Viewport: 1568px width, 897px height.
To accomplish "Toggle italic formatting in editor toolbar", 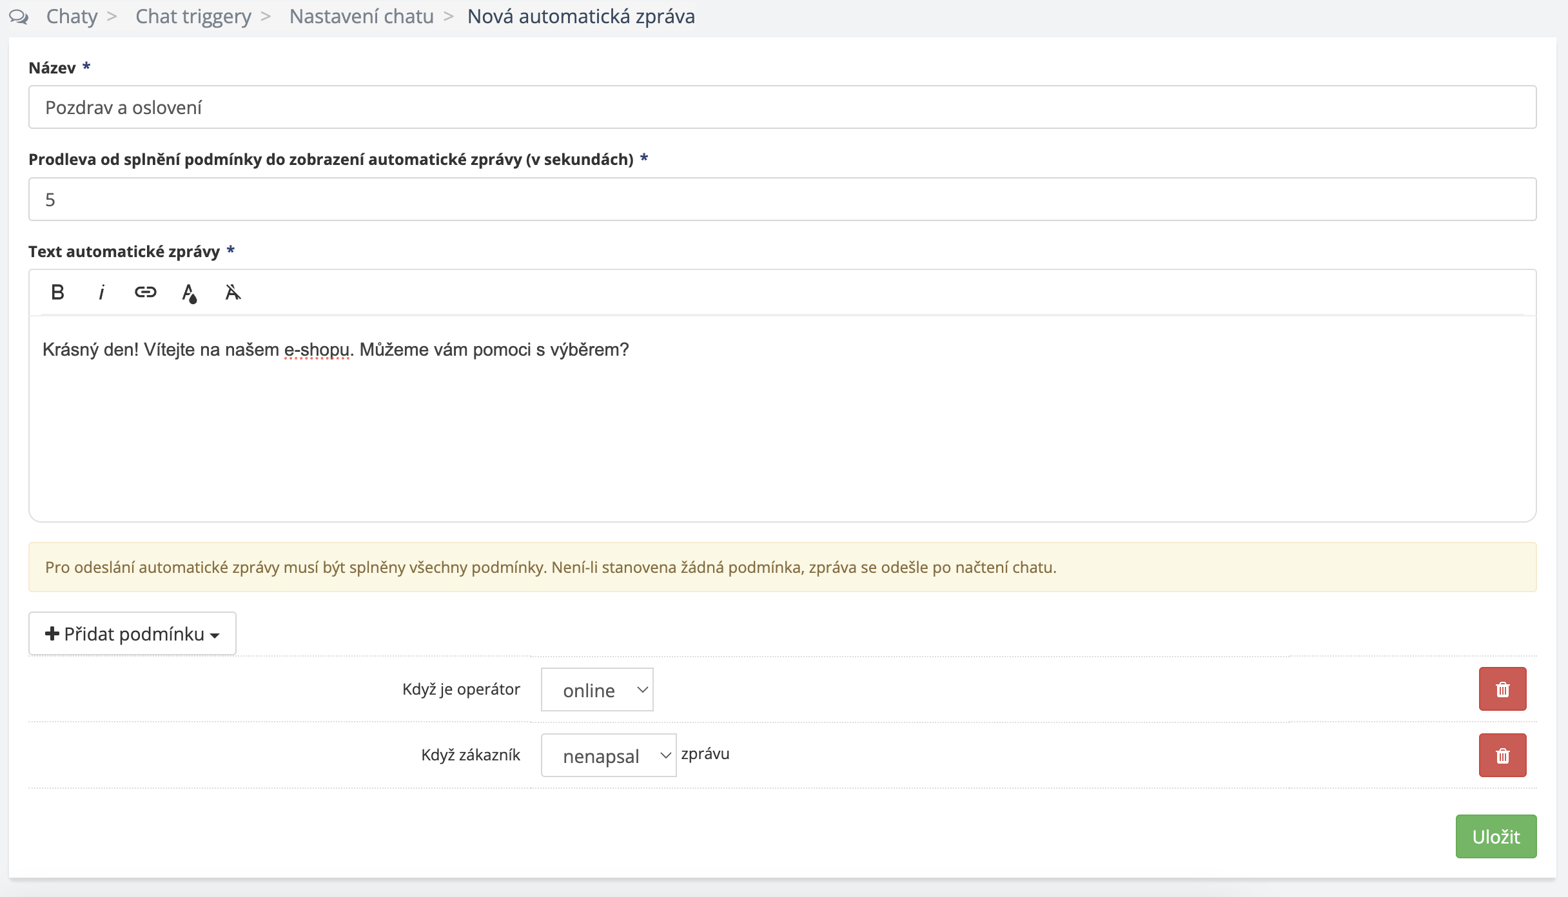I will 101,293.
